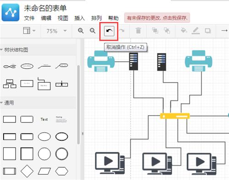Select the left server tower on canvas
The width and height of the screenshot is (229, 180).
click(133, 61)
